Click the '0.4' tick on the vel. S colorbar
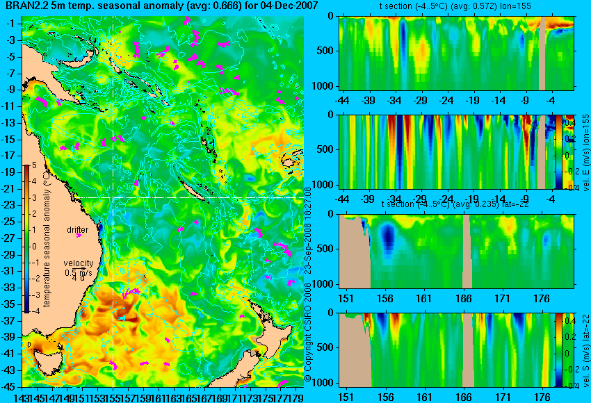 coord(569,320)
